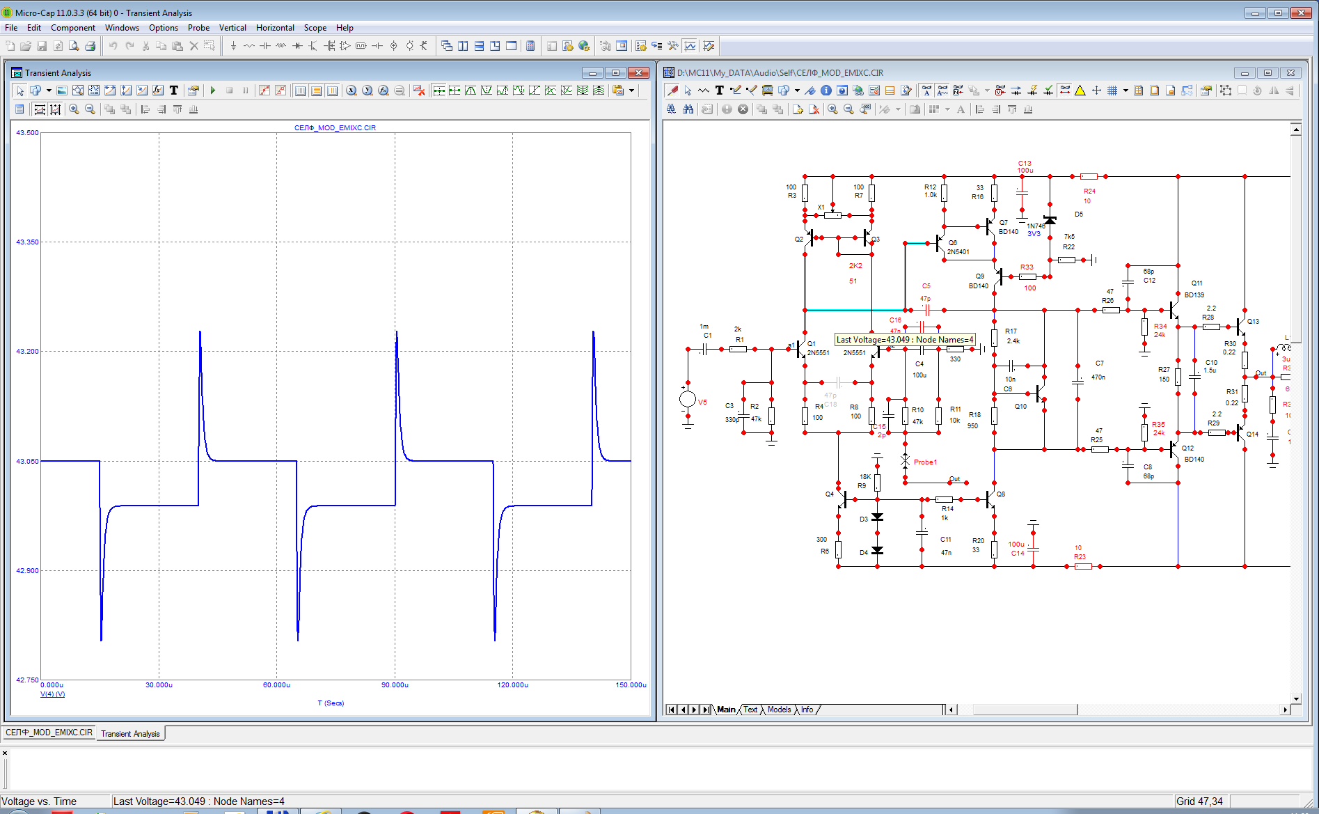Screen dimensions: 1319x814
Task: Open the calculator icon in main toolbar
Action: 530,46
